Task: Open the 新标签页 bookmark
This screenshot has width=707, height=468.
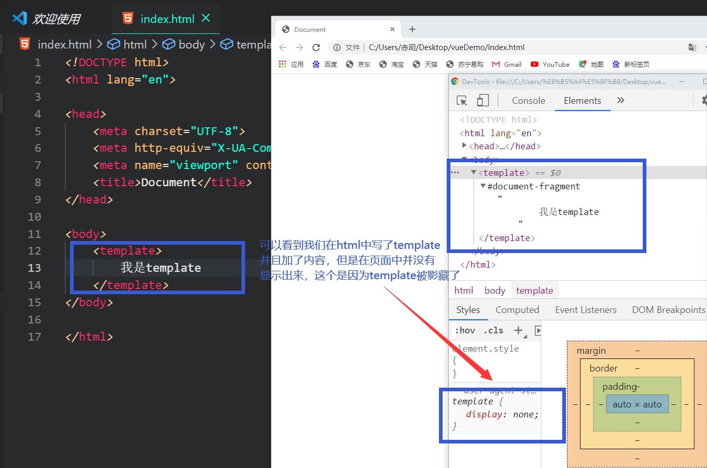Action: (631, 64)
